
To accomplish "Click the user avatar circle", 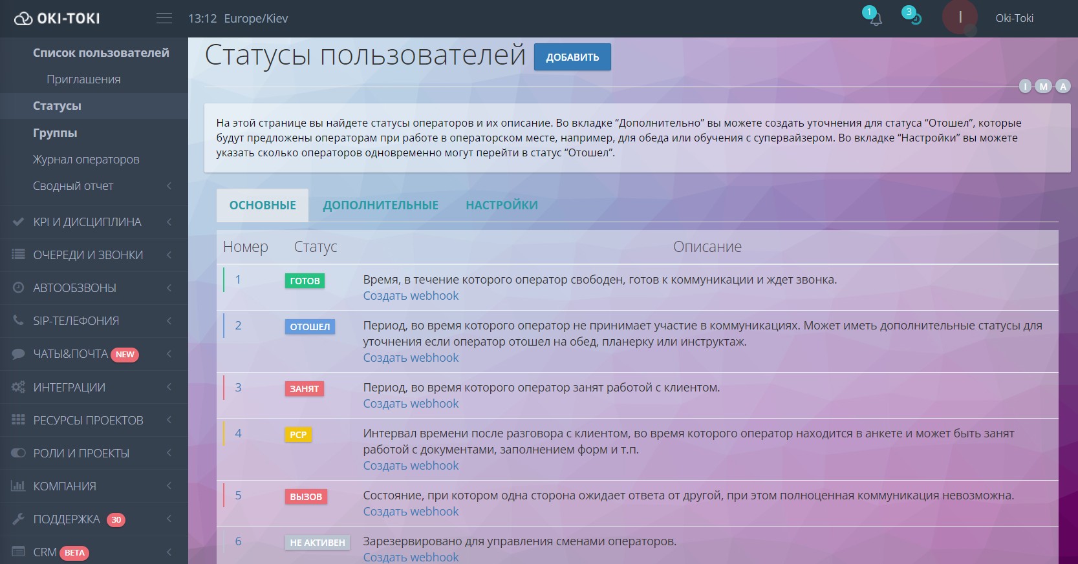I will 960,17.
